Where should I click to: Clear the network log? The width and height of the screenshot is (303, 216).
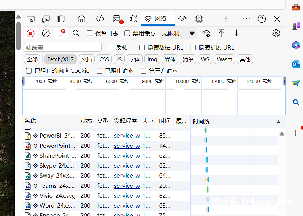click(x=46, y=34)
